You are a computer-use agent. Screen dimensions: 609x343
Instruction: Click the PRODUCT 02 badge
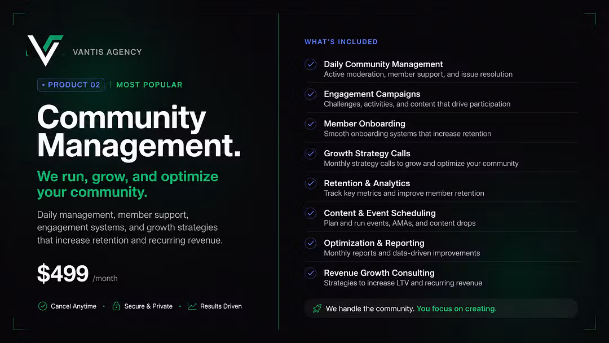(70, 85)
